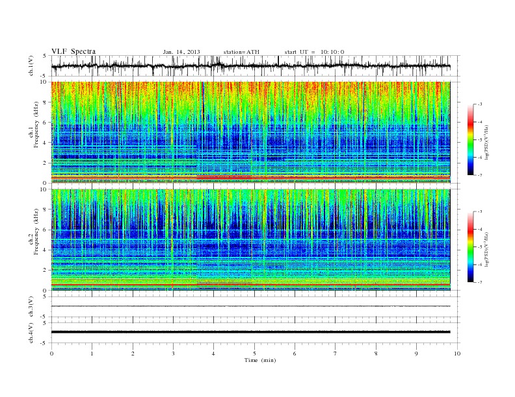This screenshot has width=515, height=397.
Task: Click the color scale bar beside ch.1 spectrogram
Action: (470, 139)
